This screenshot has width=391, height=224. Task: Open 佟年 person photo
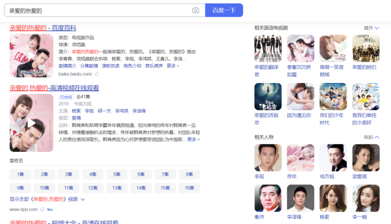(301, 158)
